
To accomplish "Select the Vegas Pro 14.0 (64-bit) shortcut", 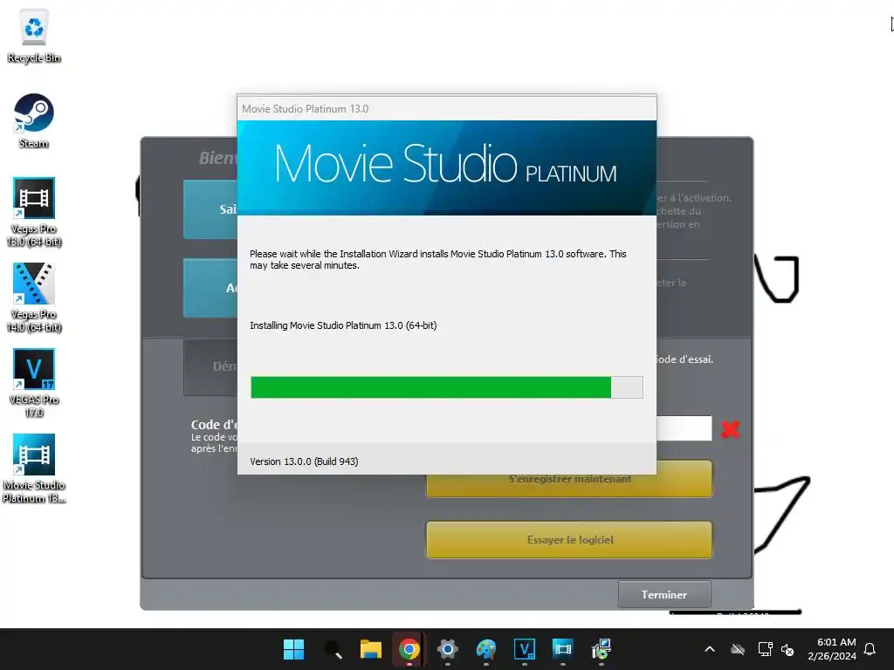I will click(x=34, y=297).
